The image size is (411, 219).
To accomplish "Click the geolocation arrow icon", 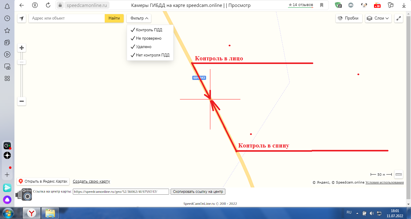I will click(21, 18).
